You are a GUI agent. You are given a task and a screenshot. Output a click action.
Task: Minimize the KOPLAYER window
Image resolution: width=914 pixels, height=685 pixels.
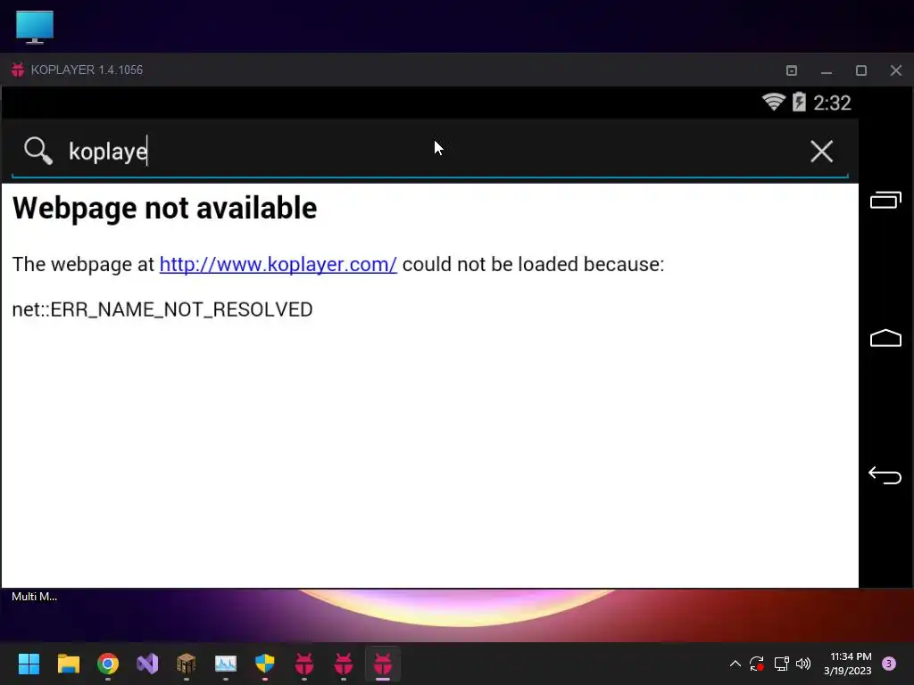826,70
